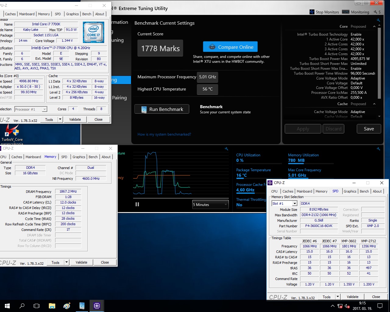Open CPU tab in CPU-Z SPD window
The height and width of the screenshot is (312, 390).
275,191
